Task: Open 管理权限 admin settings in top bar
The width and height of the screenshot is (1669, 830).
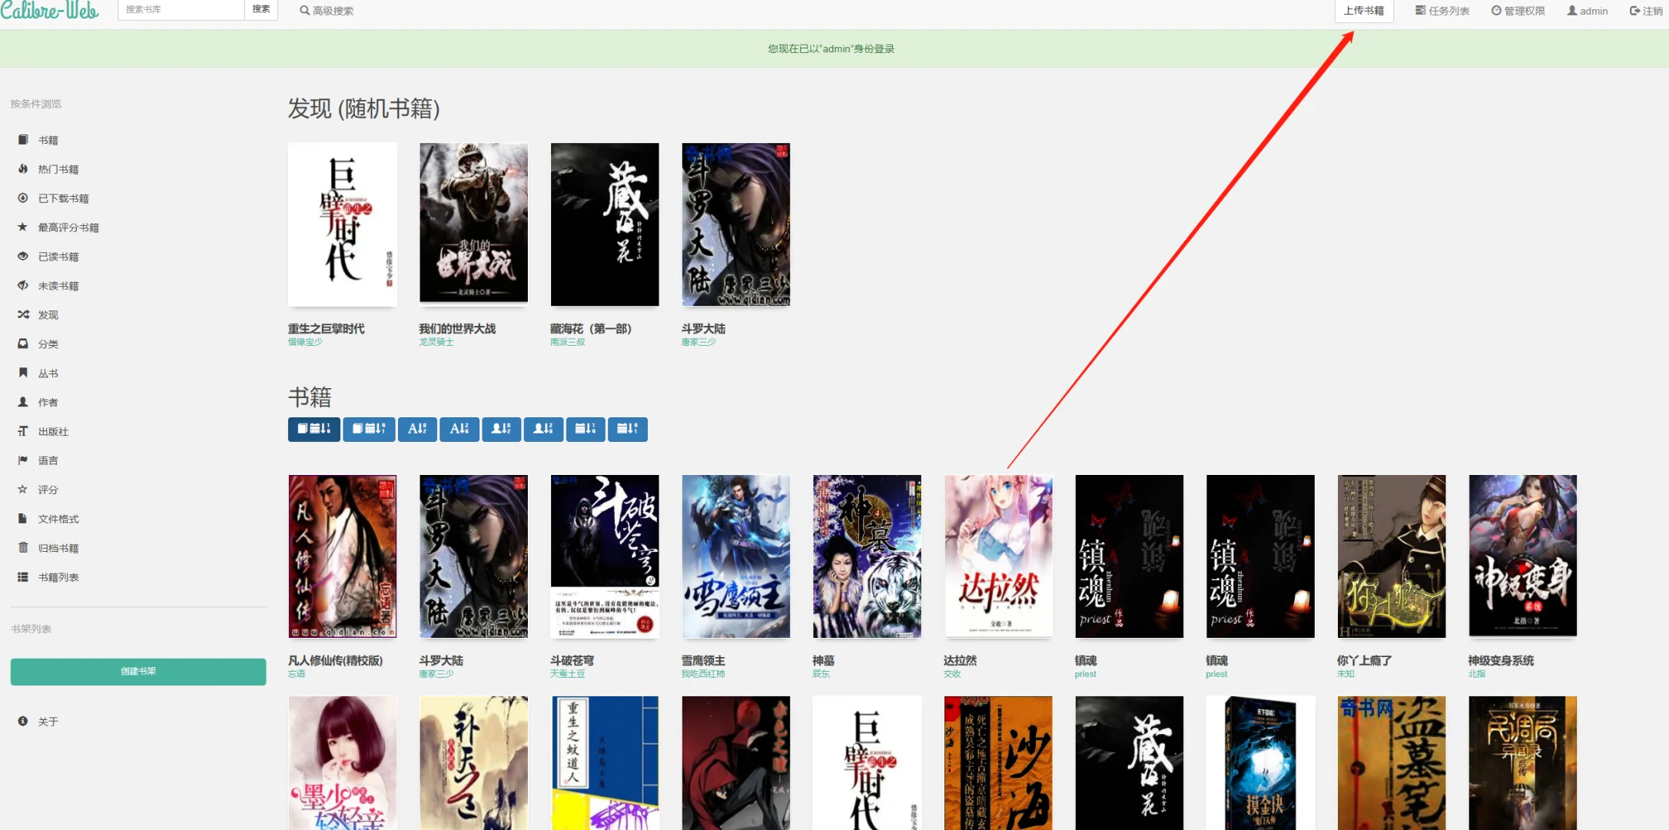Action: [x=1518, y=11]
